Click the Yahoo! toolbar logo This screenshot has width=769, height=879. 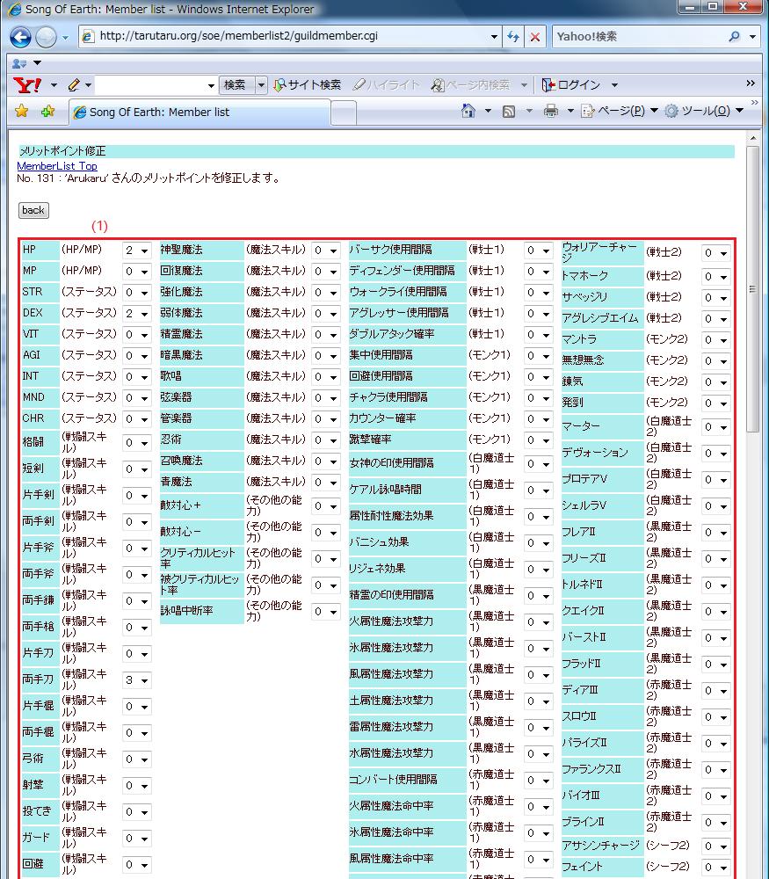pyautogui.click(x=28, y=85)
